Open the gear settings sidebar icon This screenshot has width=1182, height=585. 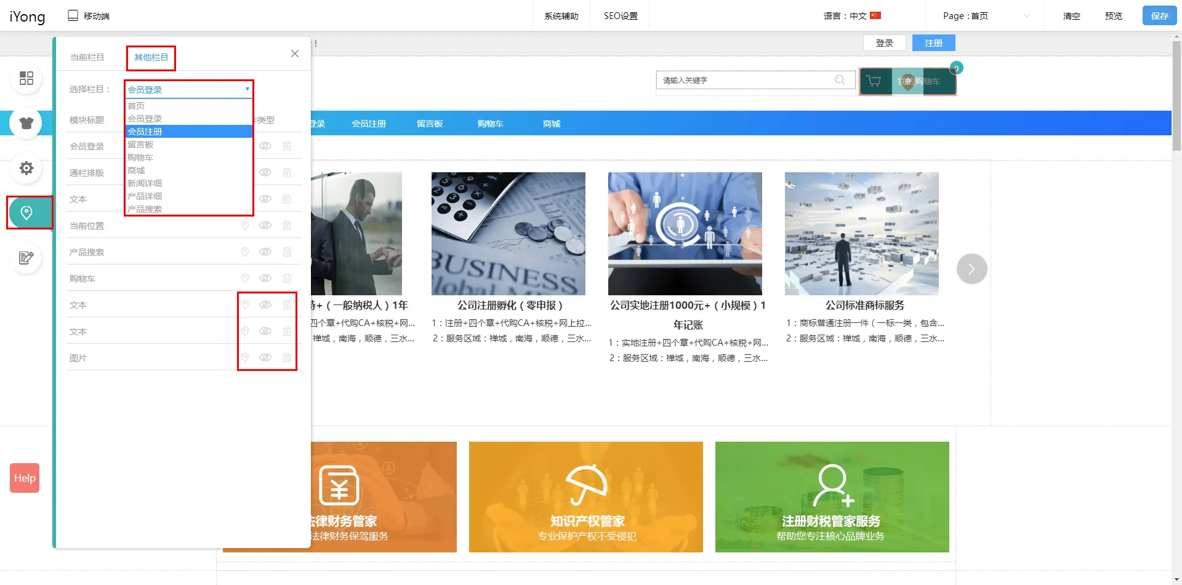coord(26,168)
